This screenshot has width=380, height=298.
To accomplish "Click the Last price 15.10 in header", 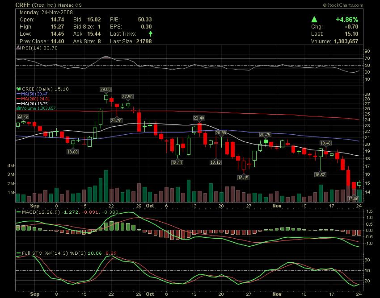I will tap(351, 34).
